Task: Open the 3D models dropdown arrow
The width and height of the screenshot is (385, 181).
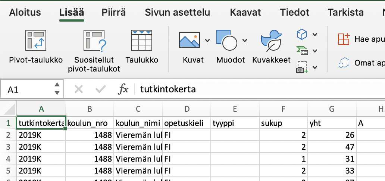Action: click(x=315, y=35)
